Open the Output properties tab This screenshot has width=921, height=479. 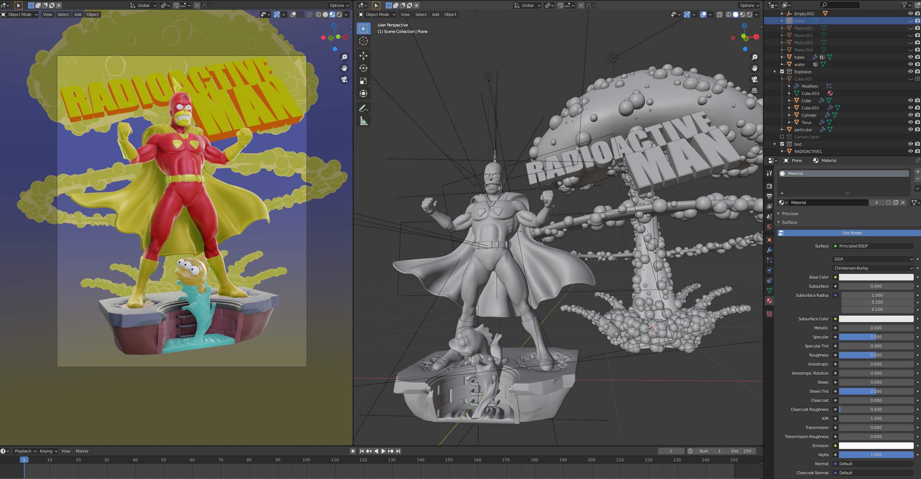pyautogui.click(x=769, y=196)
